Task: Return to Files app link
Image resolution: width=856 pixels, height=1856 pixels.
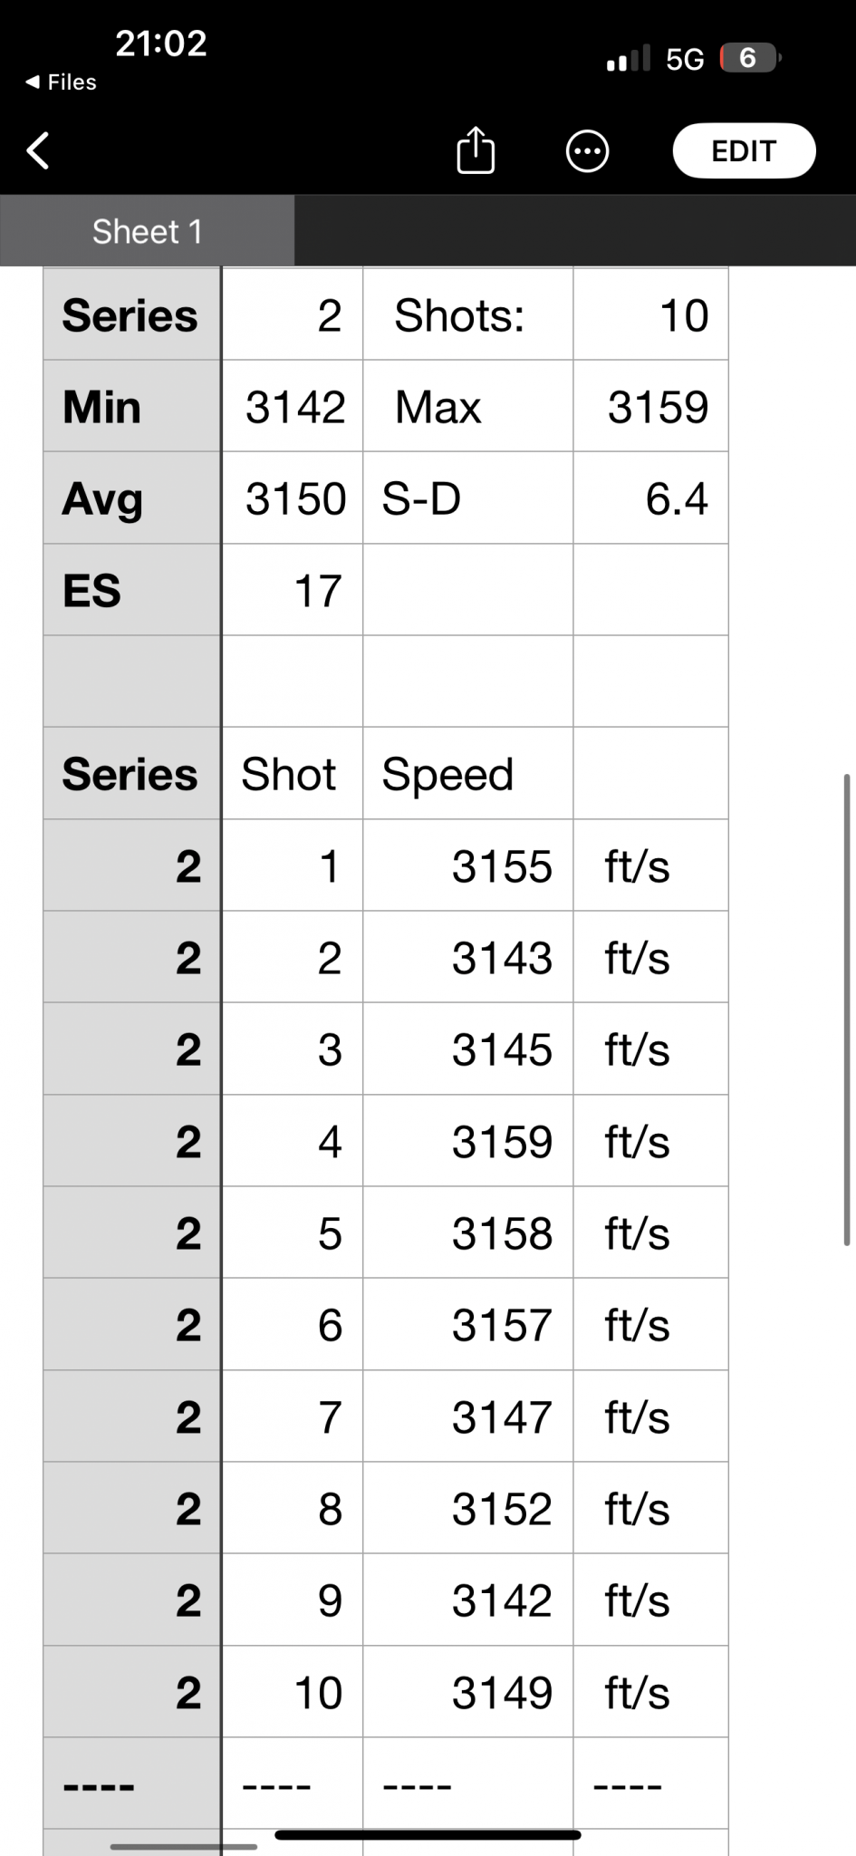Action: coord(61,82)
